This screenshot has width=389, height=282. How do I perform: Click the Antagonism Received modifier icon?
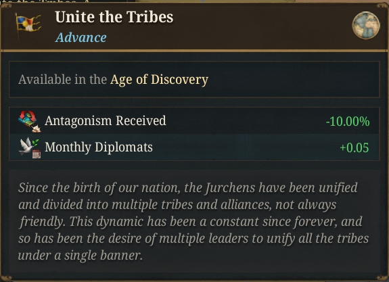tap(30, 121)
